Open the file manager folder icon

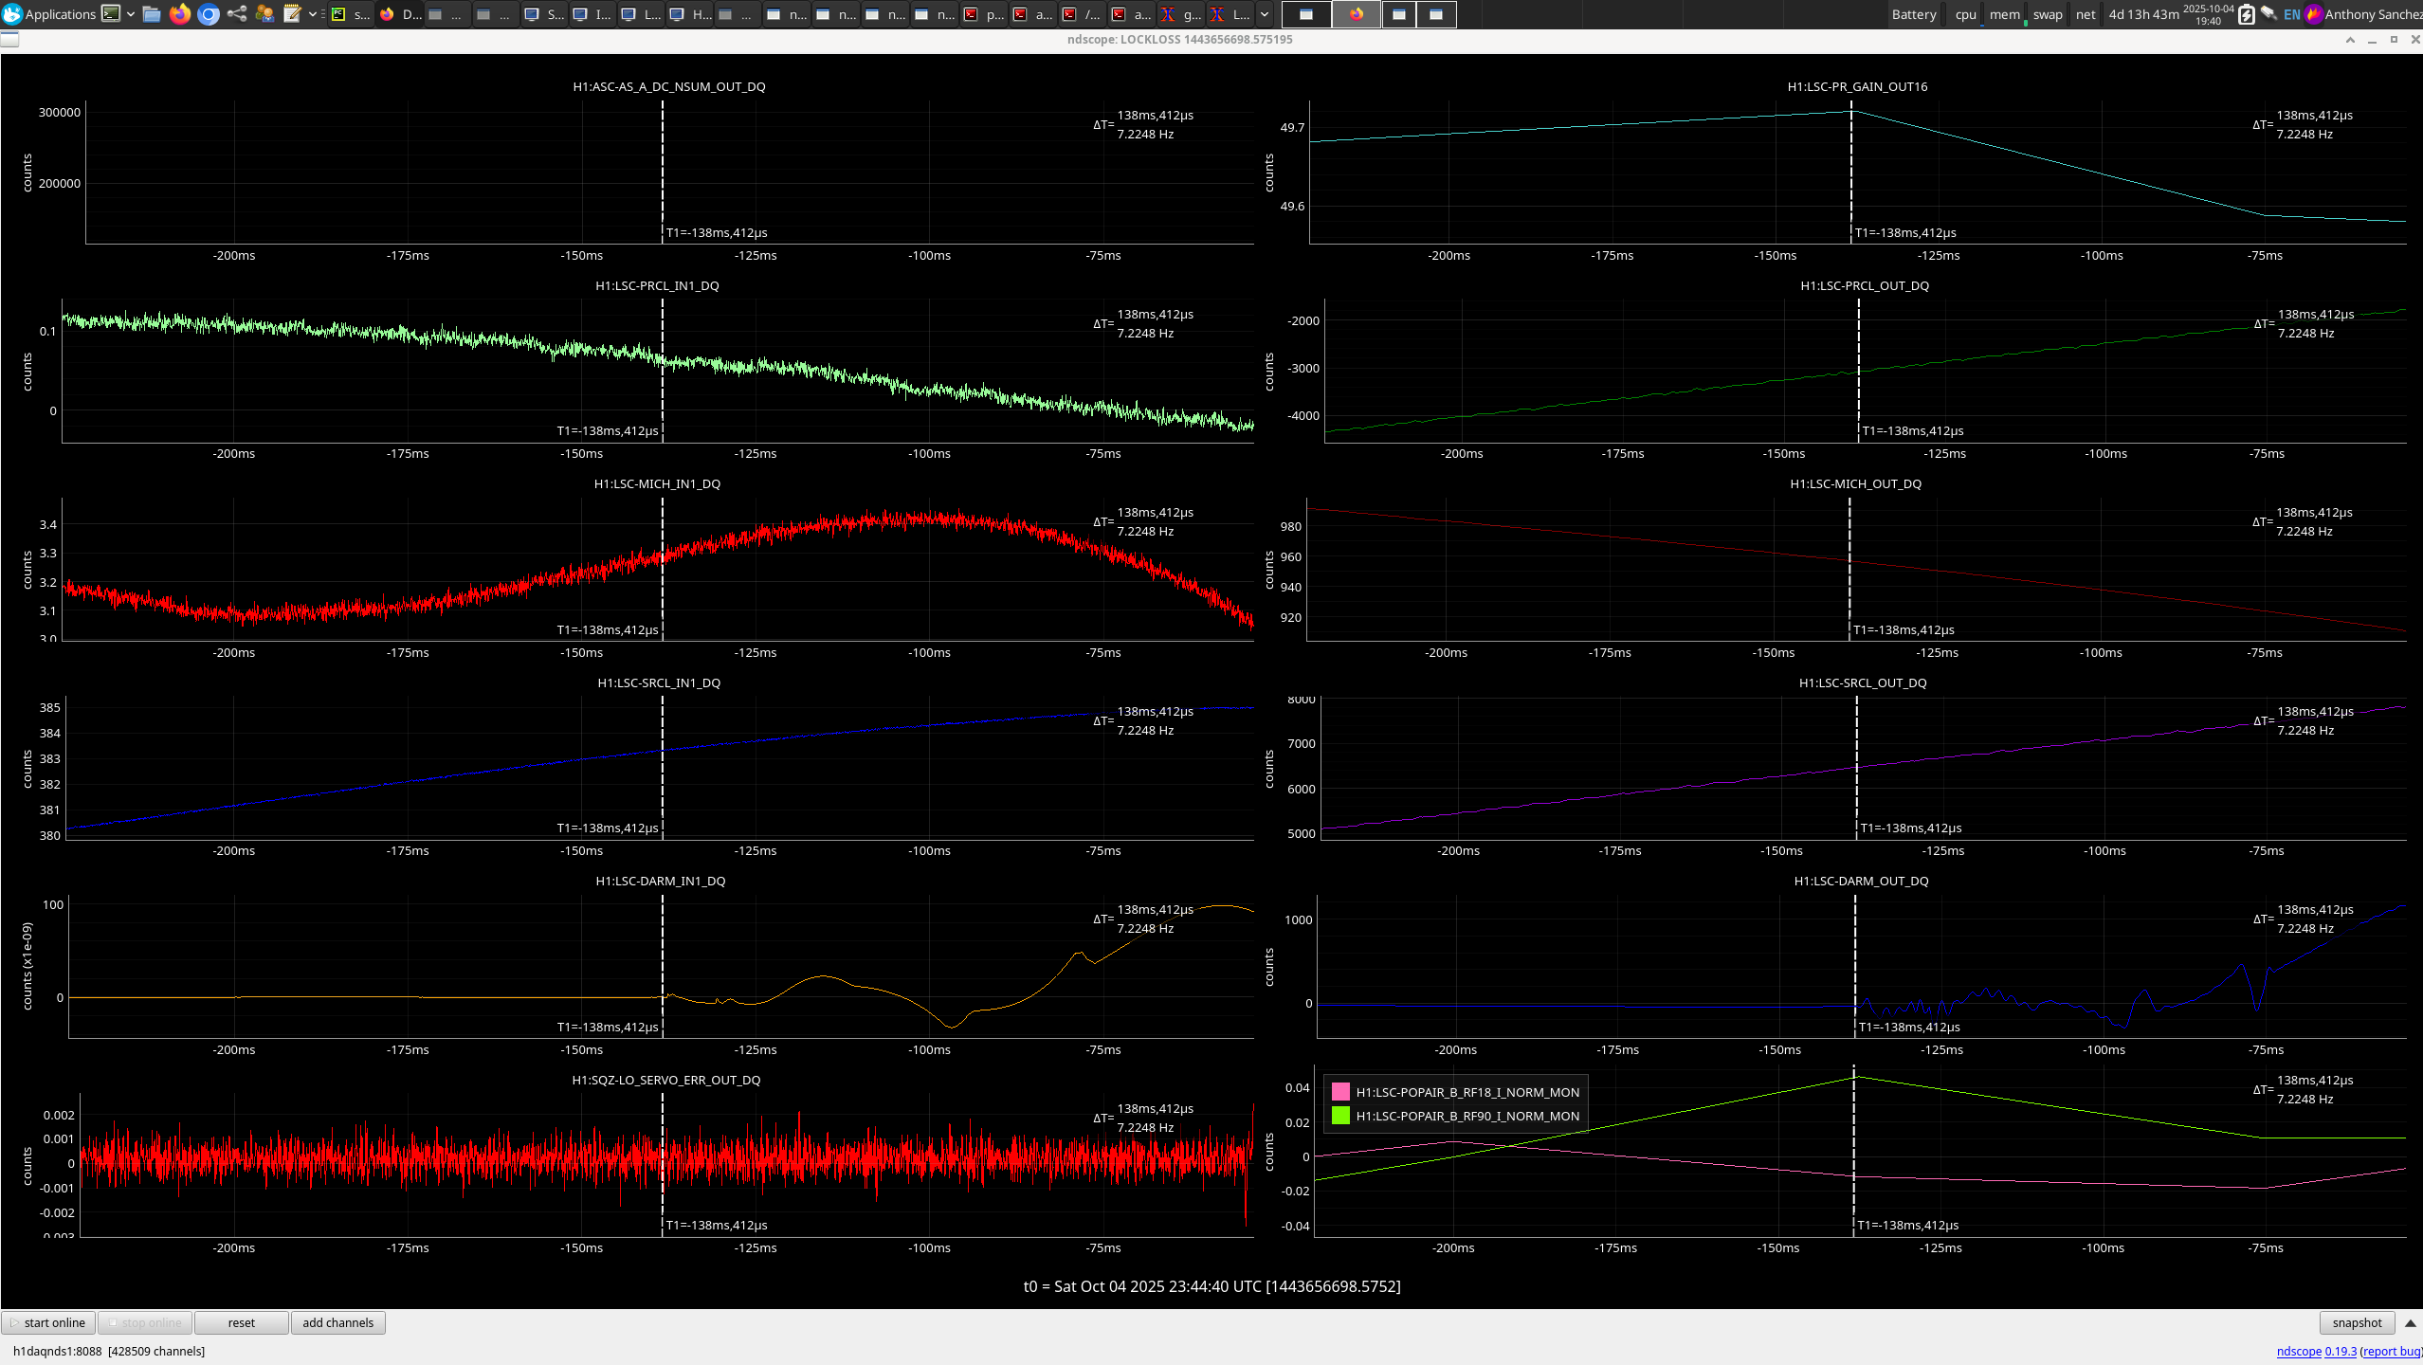[x=152, y=13]
